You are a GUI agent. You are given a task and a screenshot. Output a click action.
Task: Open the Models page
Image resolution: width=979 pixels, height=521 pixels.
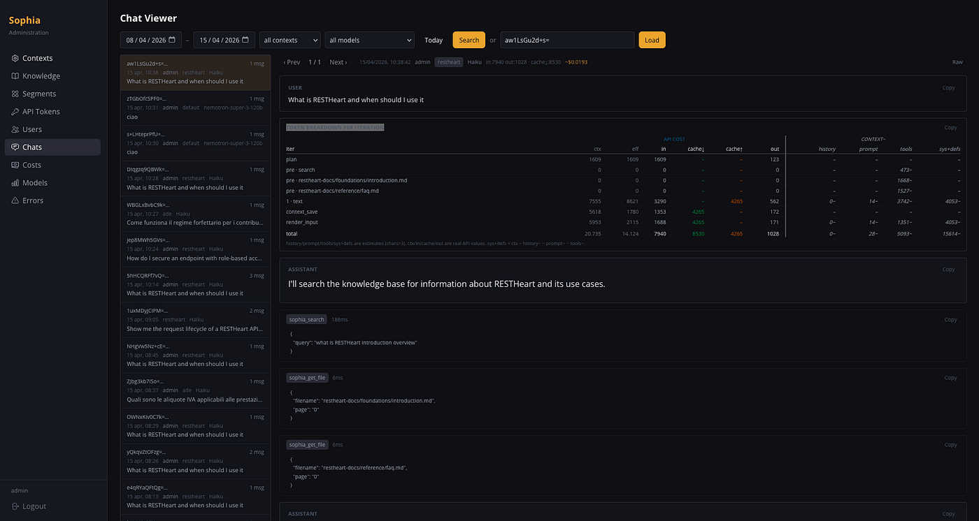(53, 183)
